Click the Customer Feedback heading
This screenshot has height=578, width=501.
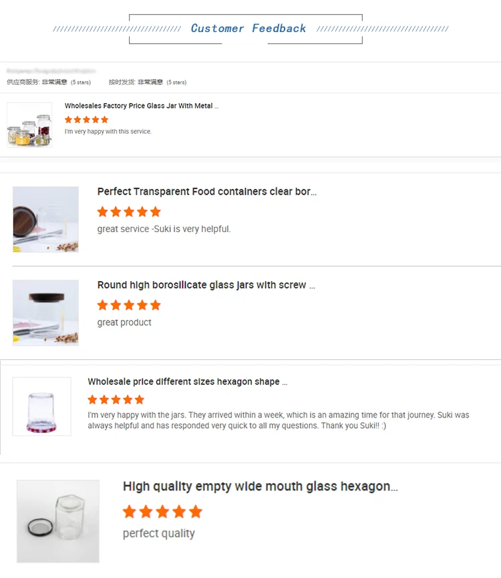tap(248, 28)
